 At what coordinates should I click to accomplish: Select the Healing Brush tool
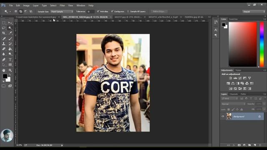coord(4,39)
